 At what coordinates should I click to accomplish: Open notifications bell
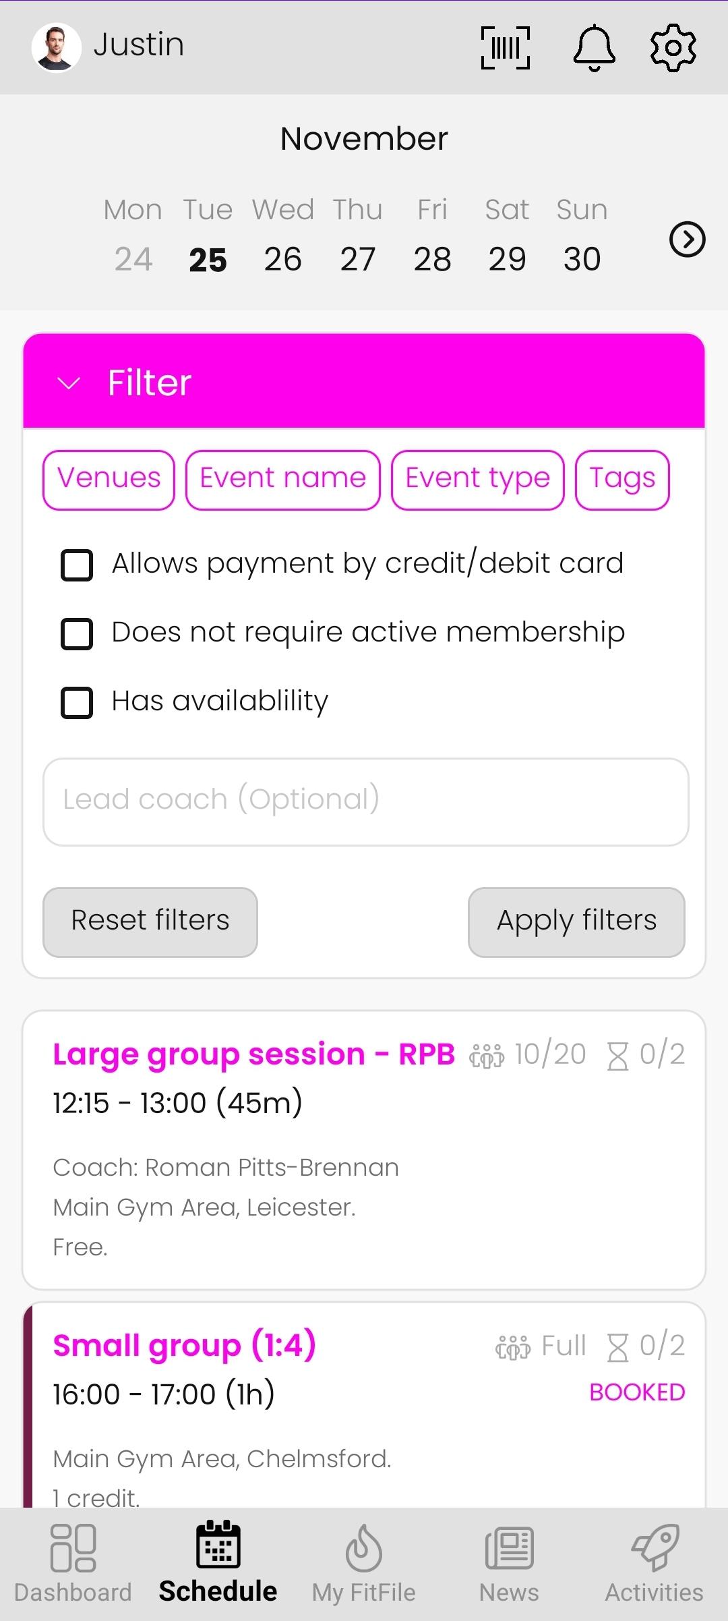click(594, 48)
